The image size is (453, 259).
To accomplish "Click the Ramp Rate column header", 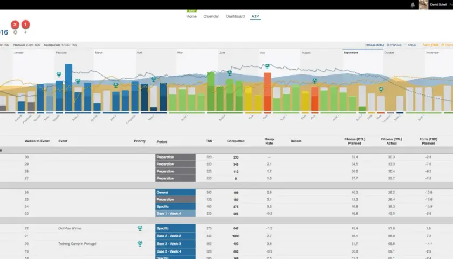I will (269, 141).
